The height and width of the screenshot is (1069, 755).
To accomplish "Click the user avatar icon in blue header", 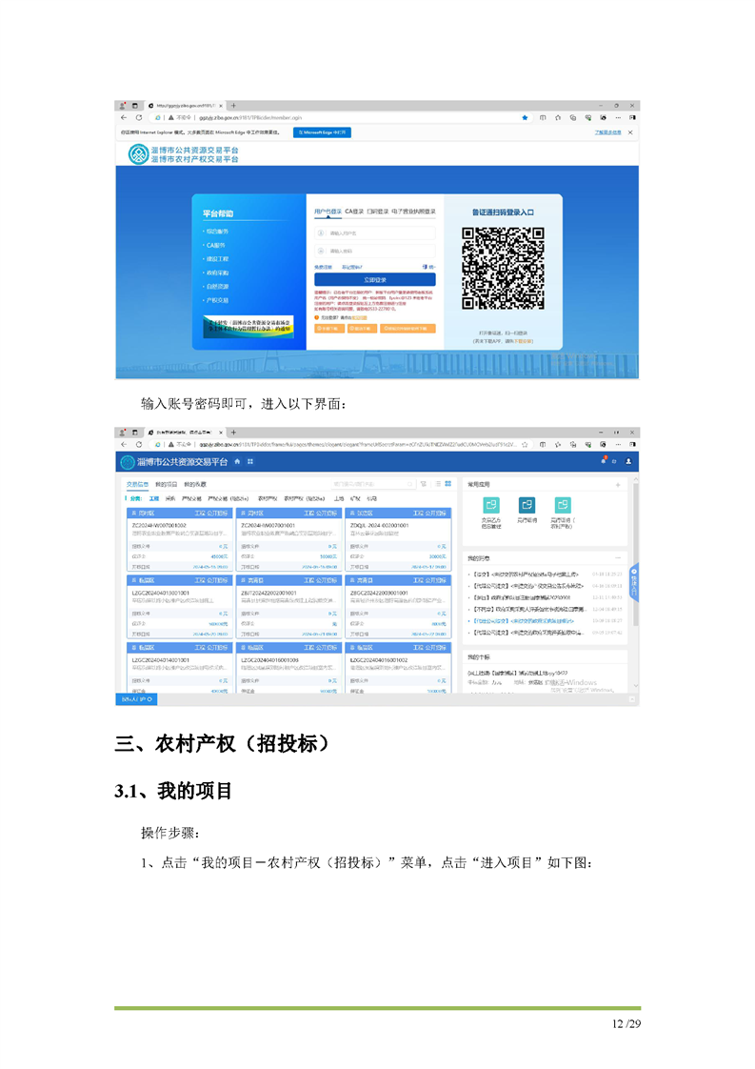I will tap(628, 462).
